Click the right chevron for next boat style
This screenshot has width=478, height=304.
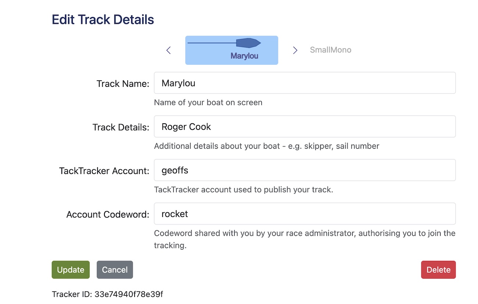(295, 50)
